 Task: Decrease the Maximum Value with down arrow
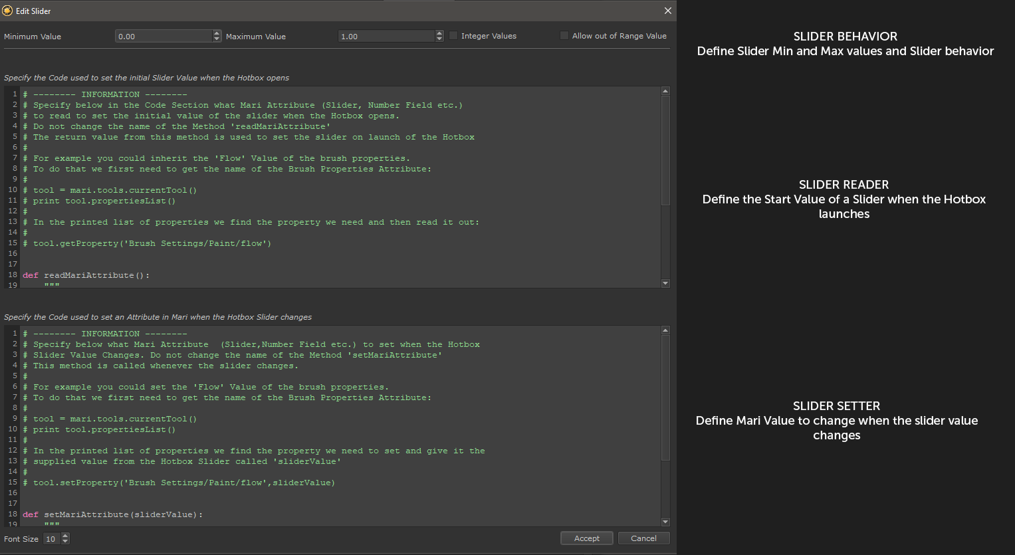[x=439, y=39]
